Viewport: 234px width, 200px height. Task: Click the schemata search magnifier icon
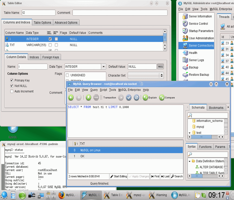190,115
